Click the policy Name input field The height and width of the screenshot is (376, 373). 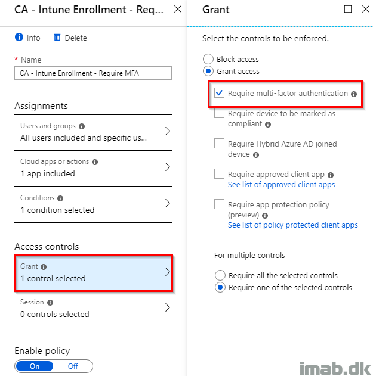click(x=93, y=73)
